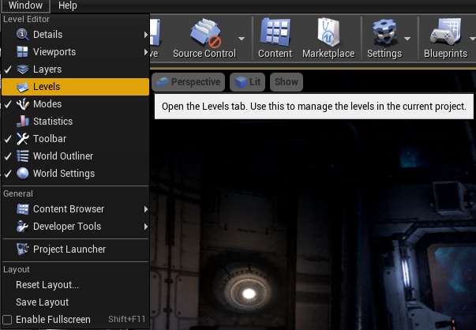Click the World Outliner label text
This screenshot has height=330, width=476.
coord(63,156)
